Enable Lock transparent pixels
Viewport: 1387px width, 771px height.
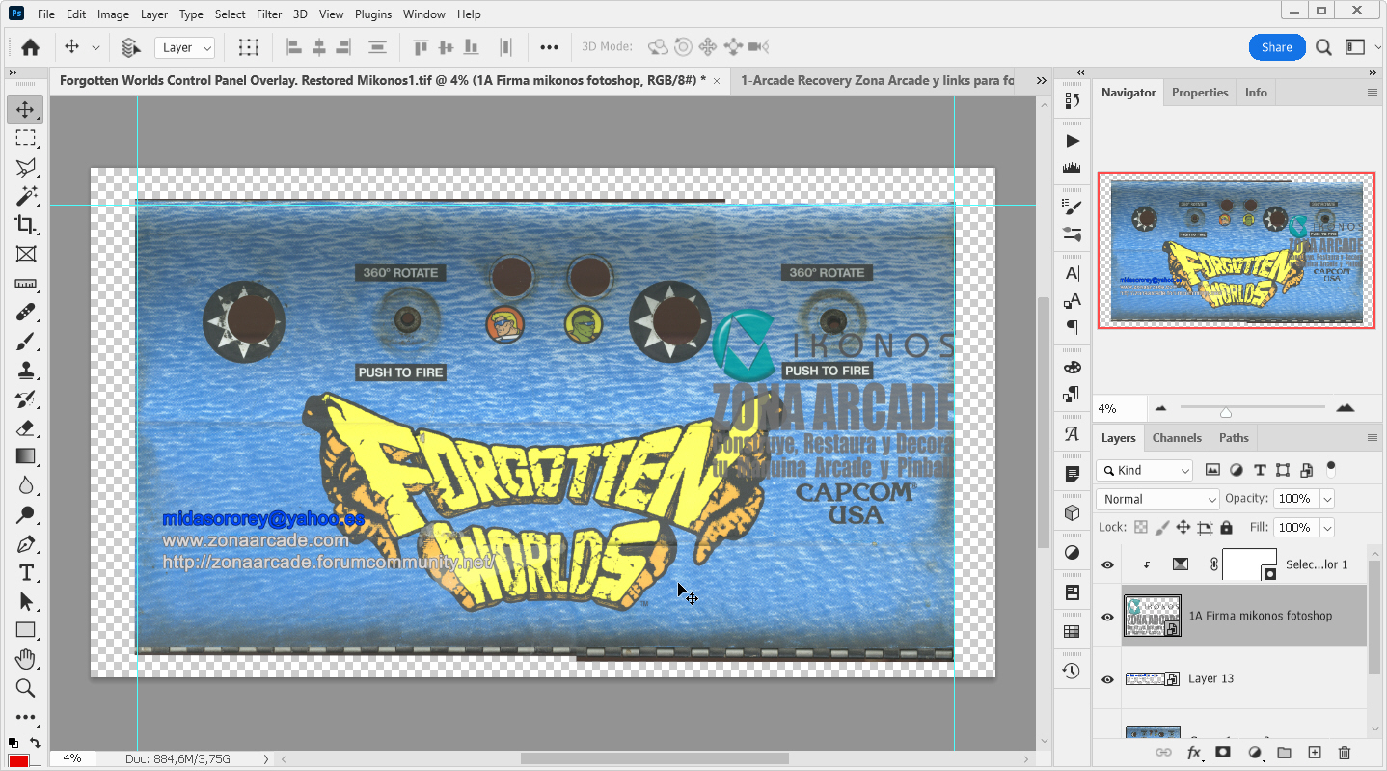(1141, 527)
